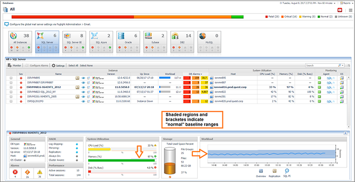This screenshot has height=182, width=355.
Task: Open the Replication icon below workload chart
Action: coord(273,171)
